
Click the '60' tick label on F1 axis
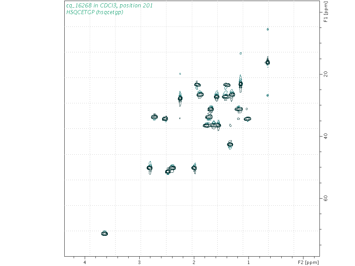pos(326,199)
